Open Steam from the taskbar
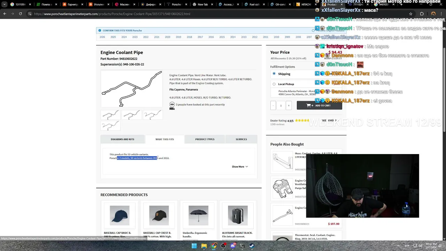 point(252,246)
